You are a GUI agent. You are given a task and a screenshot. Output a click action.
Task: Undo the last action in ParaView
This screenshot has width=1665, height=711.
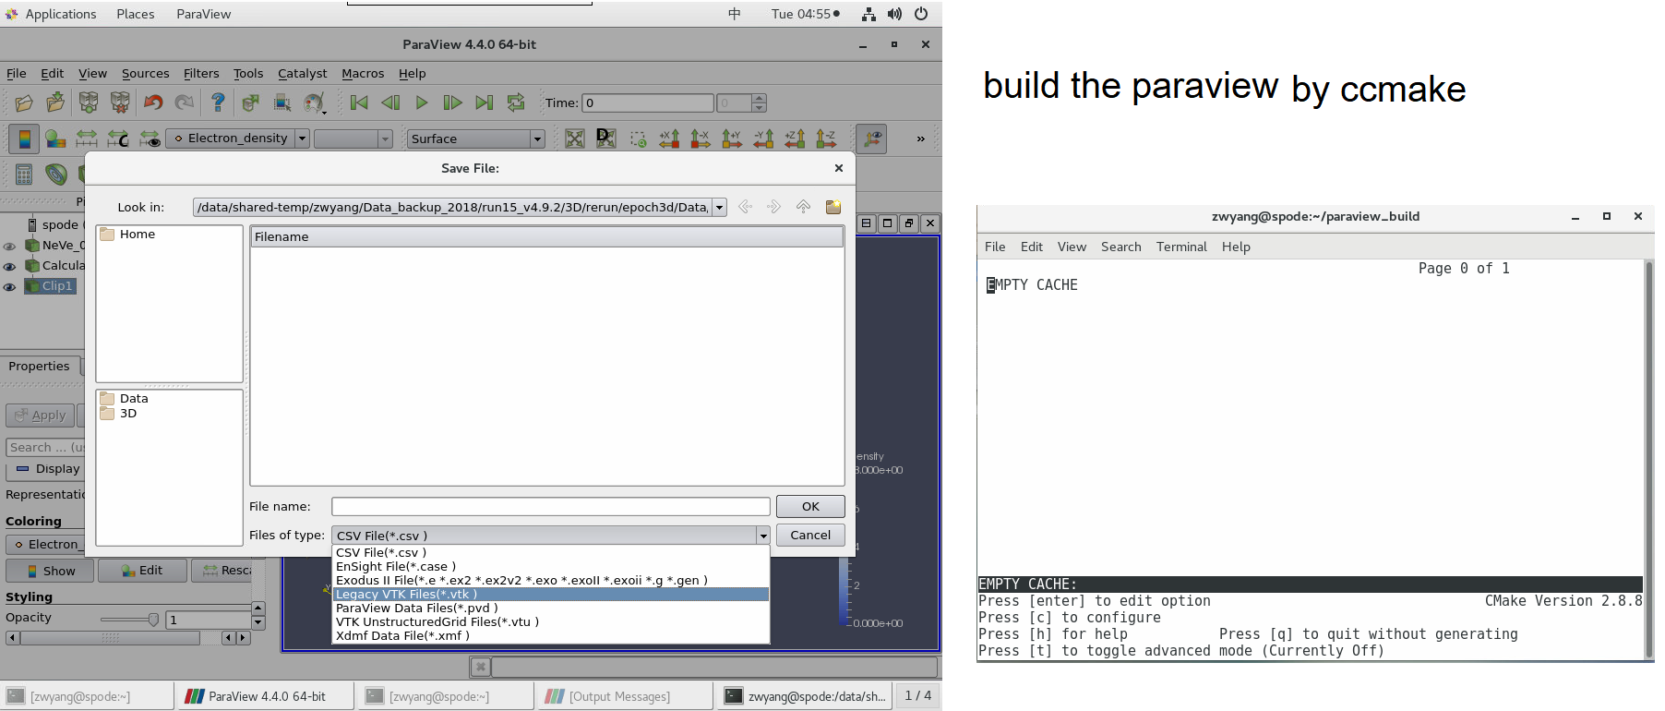click(153, 102)
